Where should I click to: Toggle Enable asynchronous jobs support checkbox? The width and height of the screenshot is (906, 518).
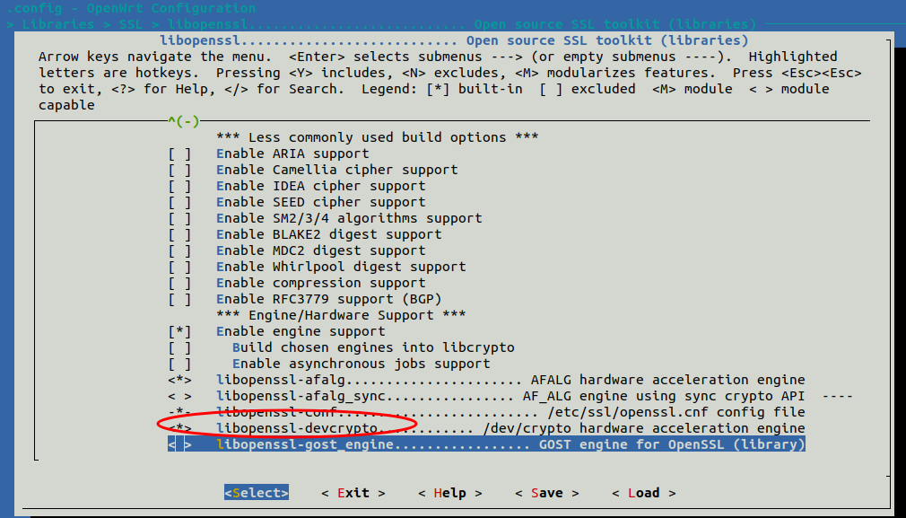point(179,364)
